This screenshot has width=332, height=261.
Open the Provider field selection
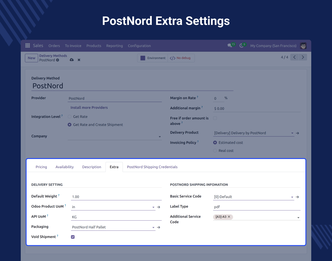click(x=114, y=98)
